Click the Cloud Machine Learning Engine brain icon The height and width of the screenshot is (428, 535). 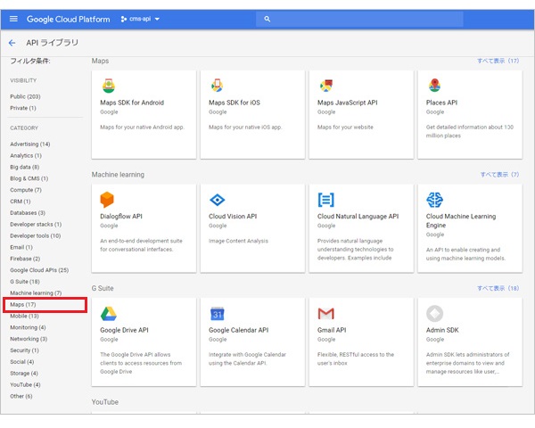pos(435,200)
